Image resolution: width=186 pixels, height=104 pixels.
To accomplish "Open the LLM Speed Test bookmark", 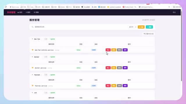I will click(146, 7).
